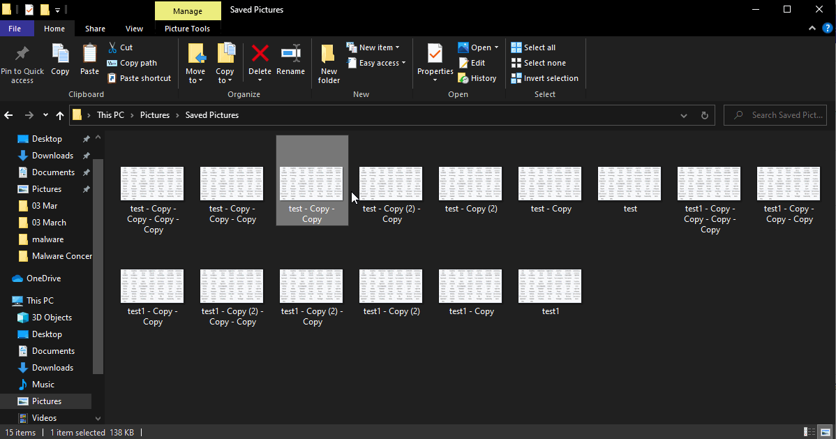Rename the selected file
Screen dimensions: 836x439
[290, 59]
